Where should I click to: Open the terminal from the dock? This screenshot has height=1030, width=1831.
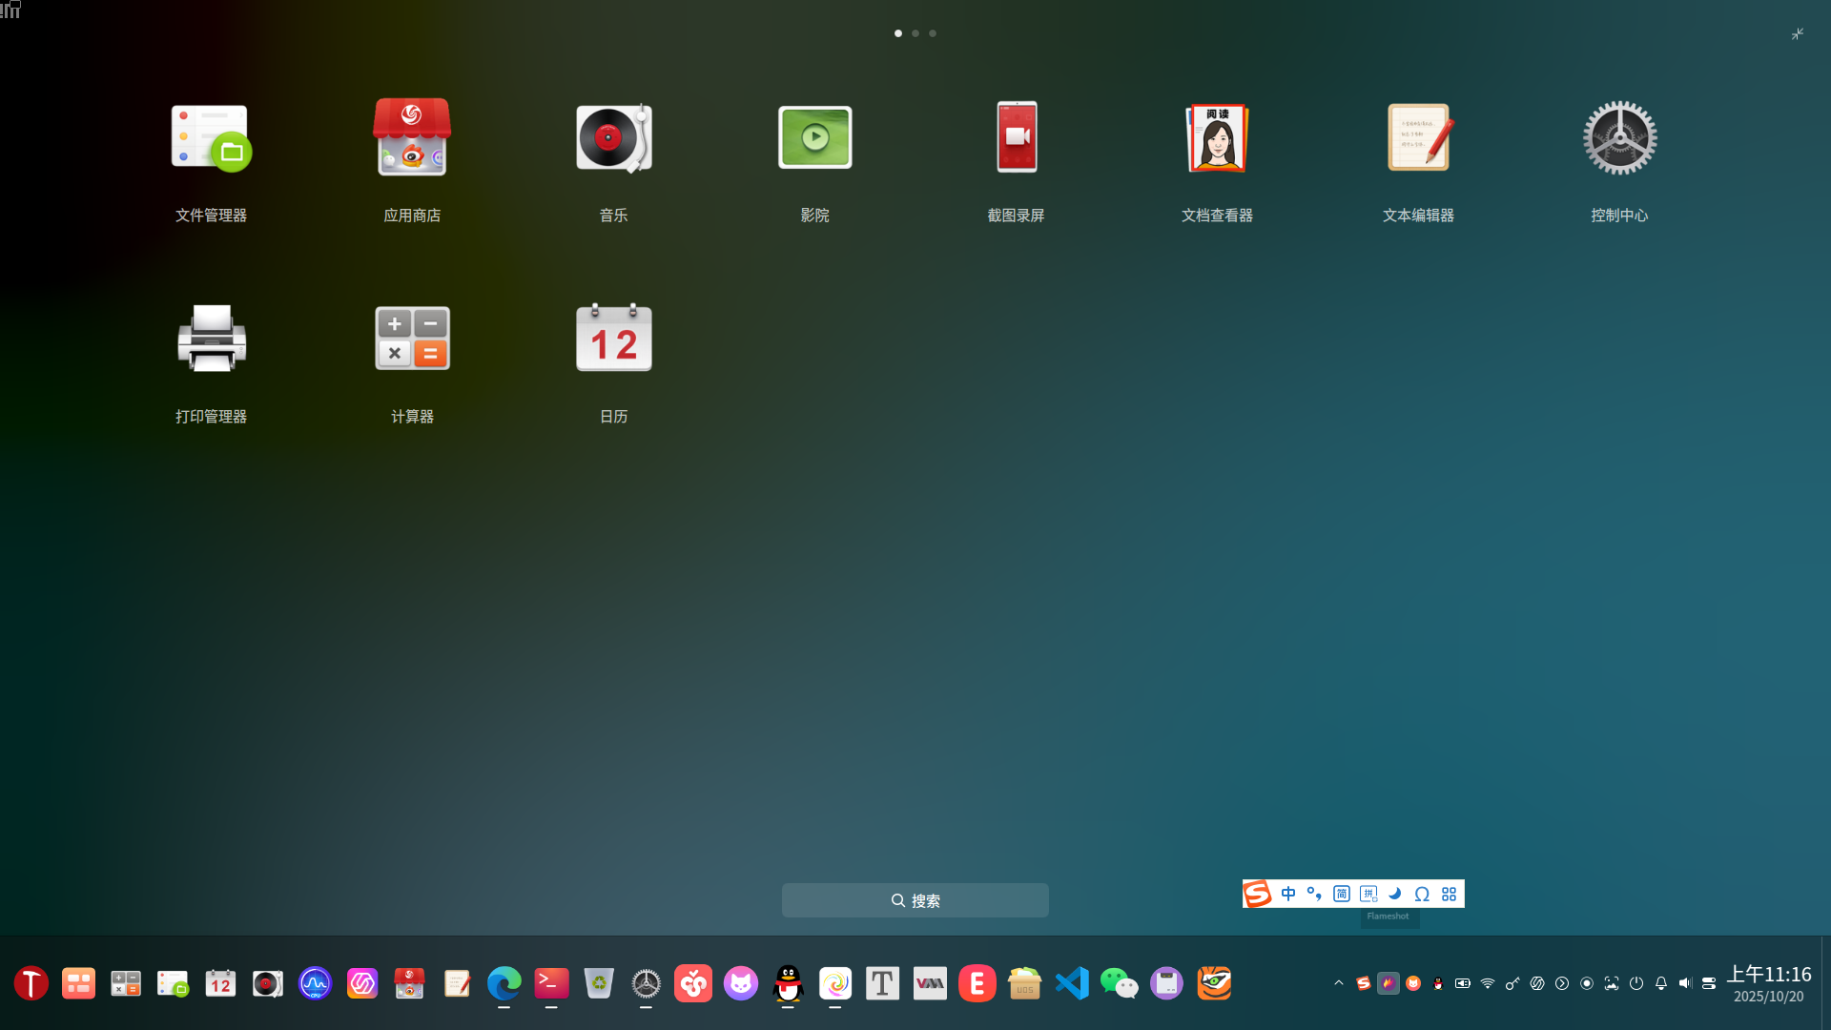click(x=551, y=983)
